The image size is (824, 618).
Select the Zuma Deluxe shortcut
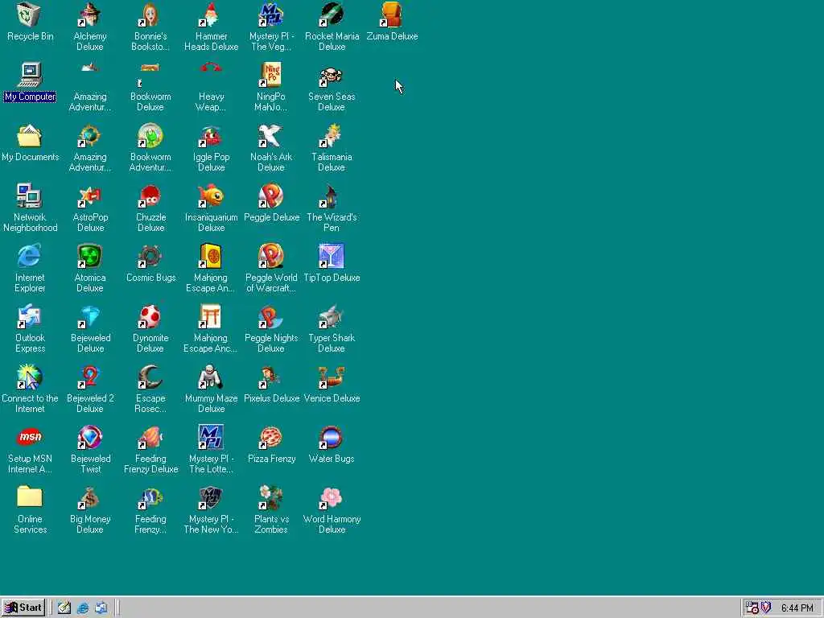tap(392, 14)
